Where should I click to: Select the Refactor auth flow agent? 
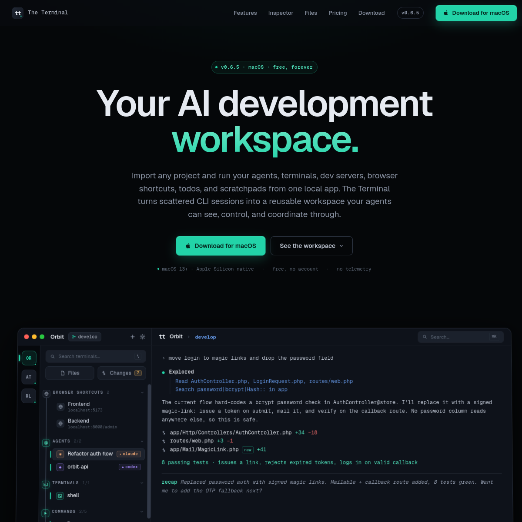[98, 454]
